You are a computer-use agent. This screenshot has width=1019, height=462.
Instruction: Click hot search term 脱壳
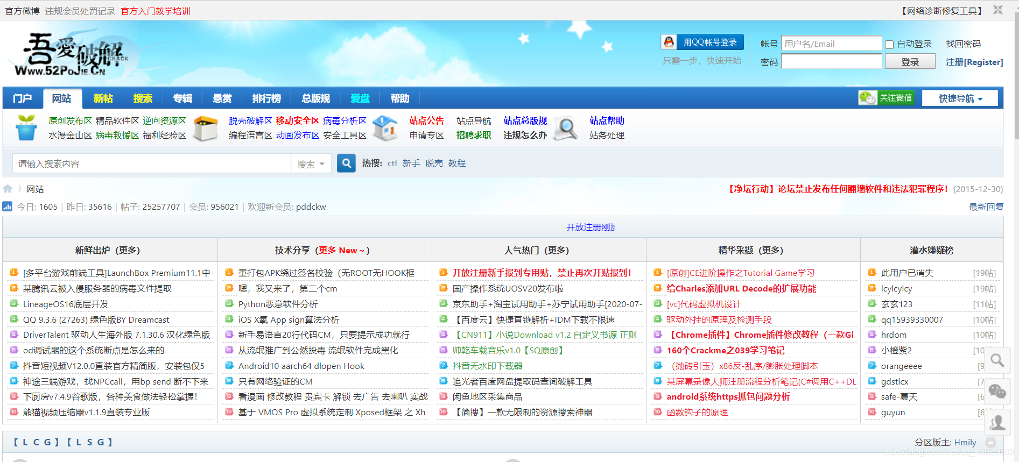coord(434,163)
